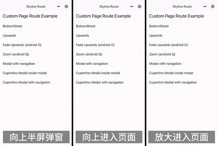Open Modal with navigation in left phone
Screen dimensions: 218x146
(19, 64)
